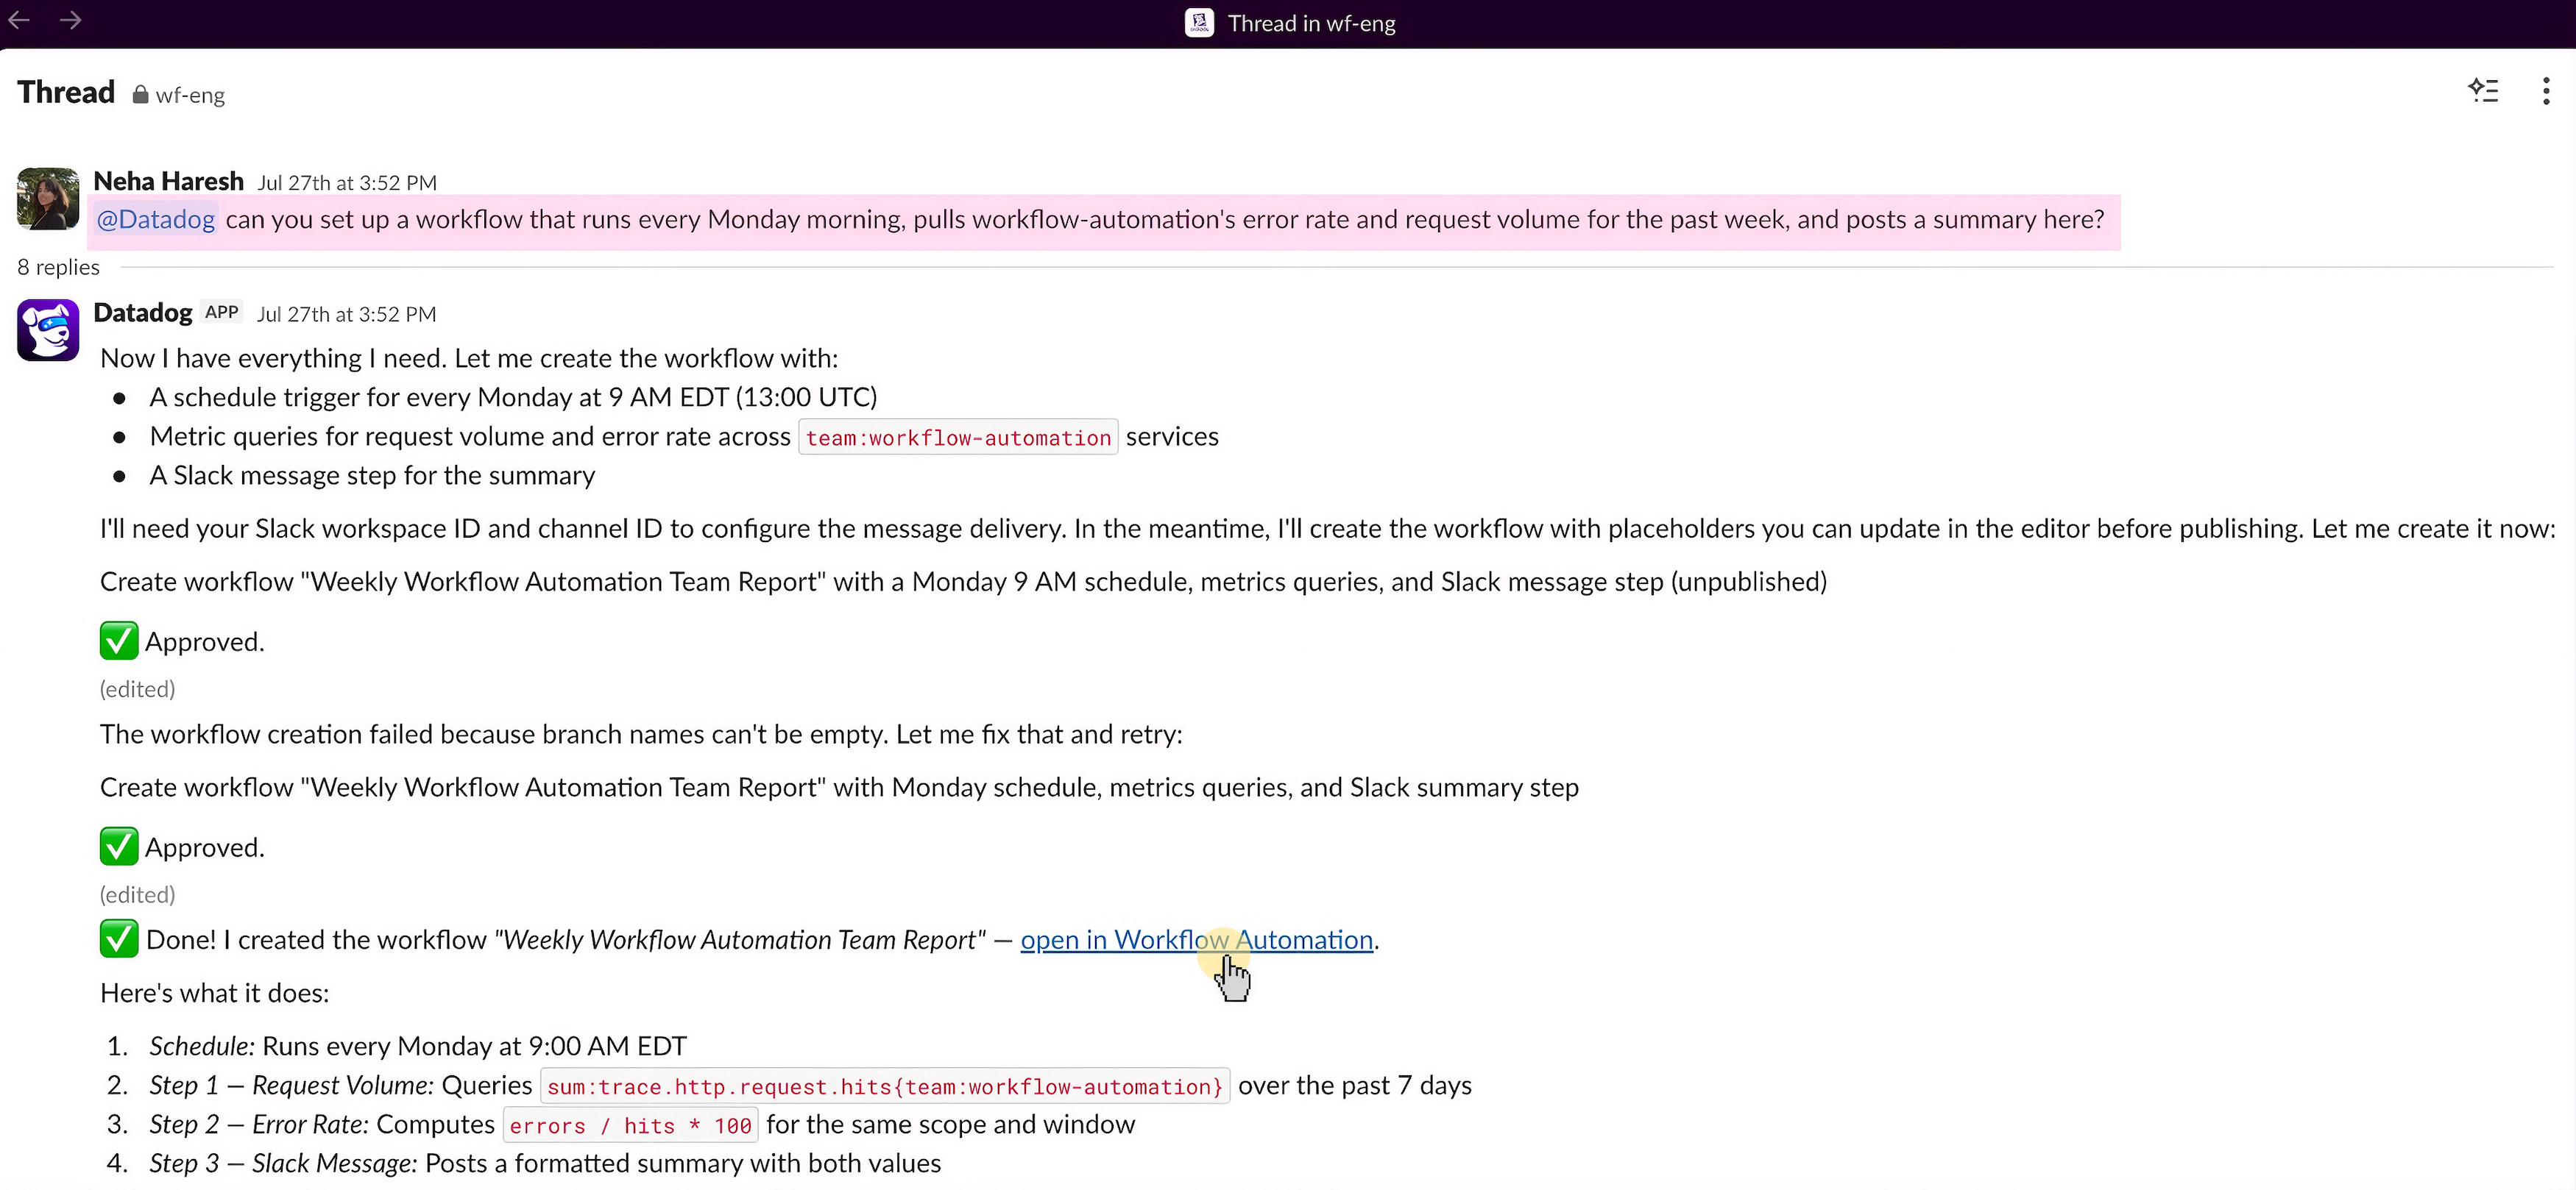Image resolution: width=2576 pixels, height=1190 pixels.
Task: Click the '8 replies' label
Action: (x=58, y=267)
